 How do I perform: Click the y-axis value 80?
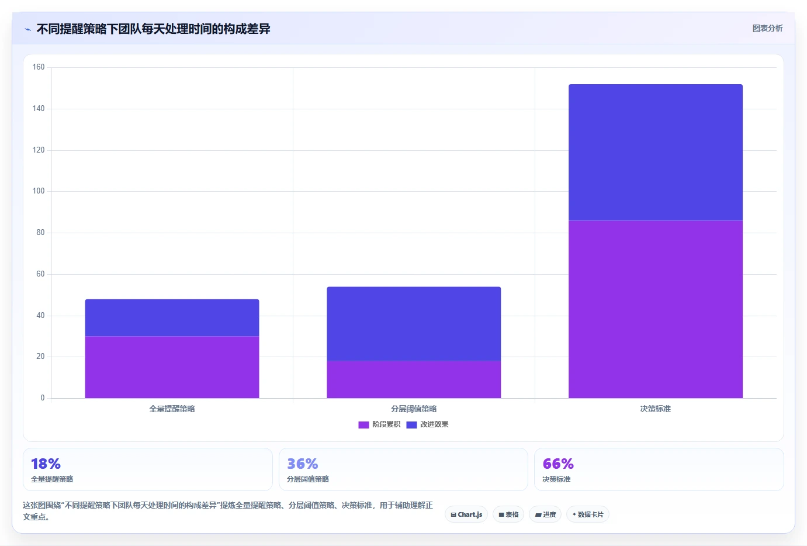coord(40,233)
